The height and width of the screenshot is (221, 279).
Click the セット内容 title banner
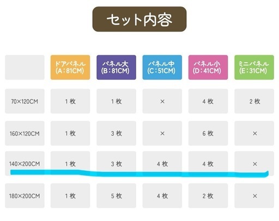pos(139,19)
